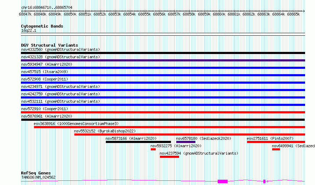Click the 68859k ruler position
The image size is (315, 185).
point(204,14)
